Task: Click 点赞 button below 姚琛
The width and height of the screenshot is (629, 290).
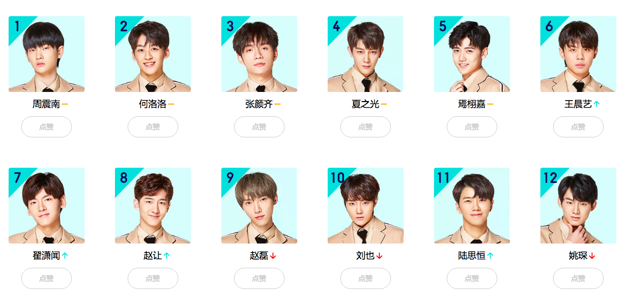Action: pyautogui.click(x=578, y=278)
